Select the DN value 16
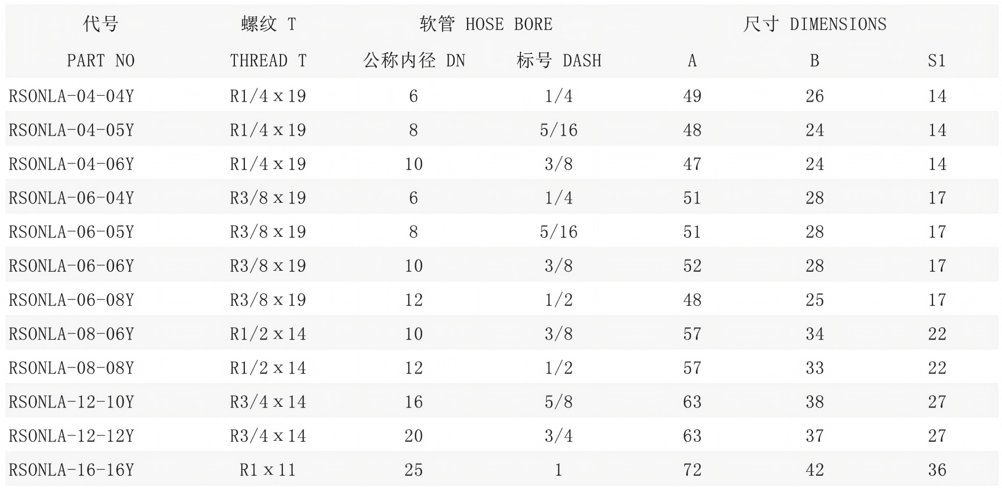Viewport: 1002px width, 488px height. pos(414,402)
